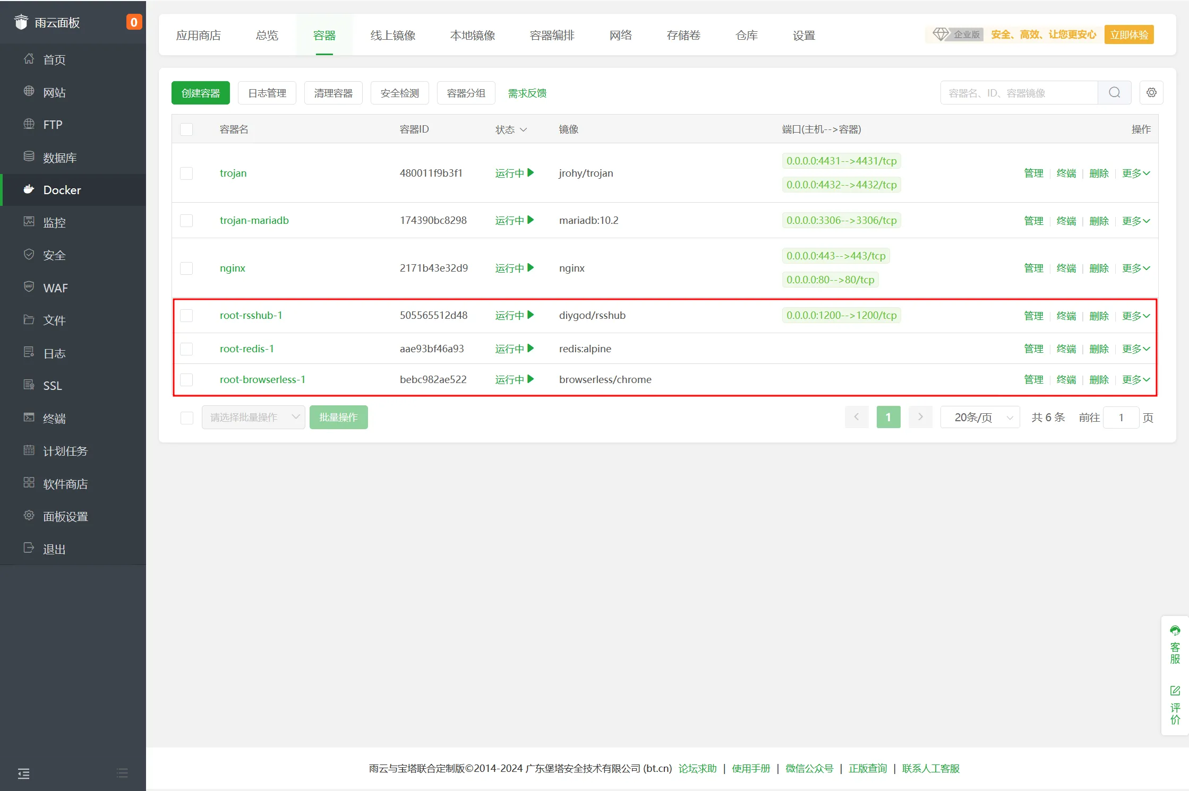Click the 清理容器 button

[333, 93]
